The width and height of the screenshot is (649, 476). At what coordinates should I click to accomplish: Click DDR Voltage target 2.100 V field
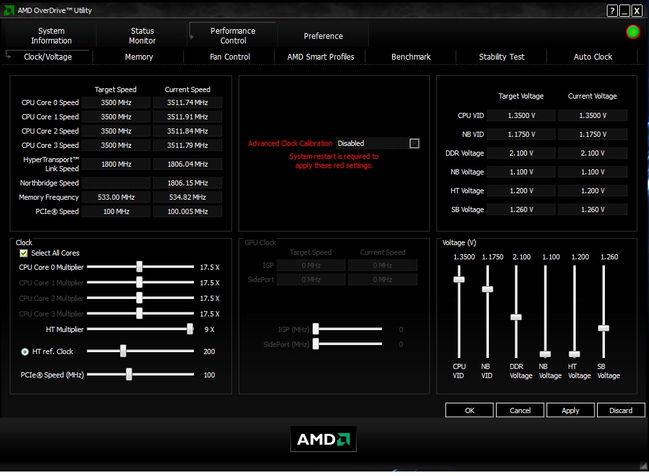tap(521, 153)
